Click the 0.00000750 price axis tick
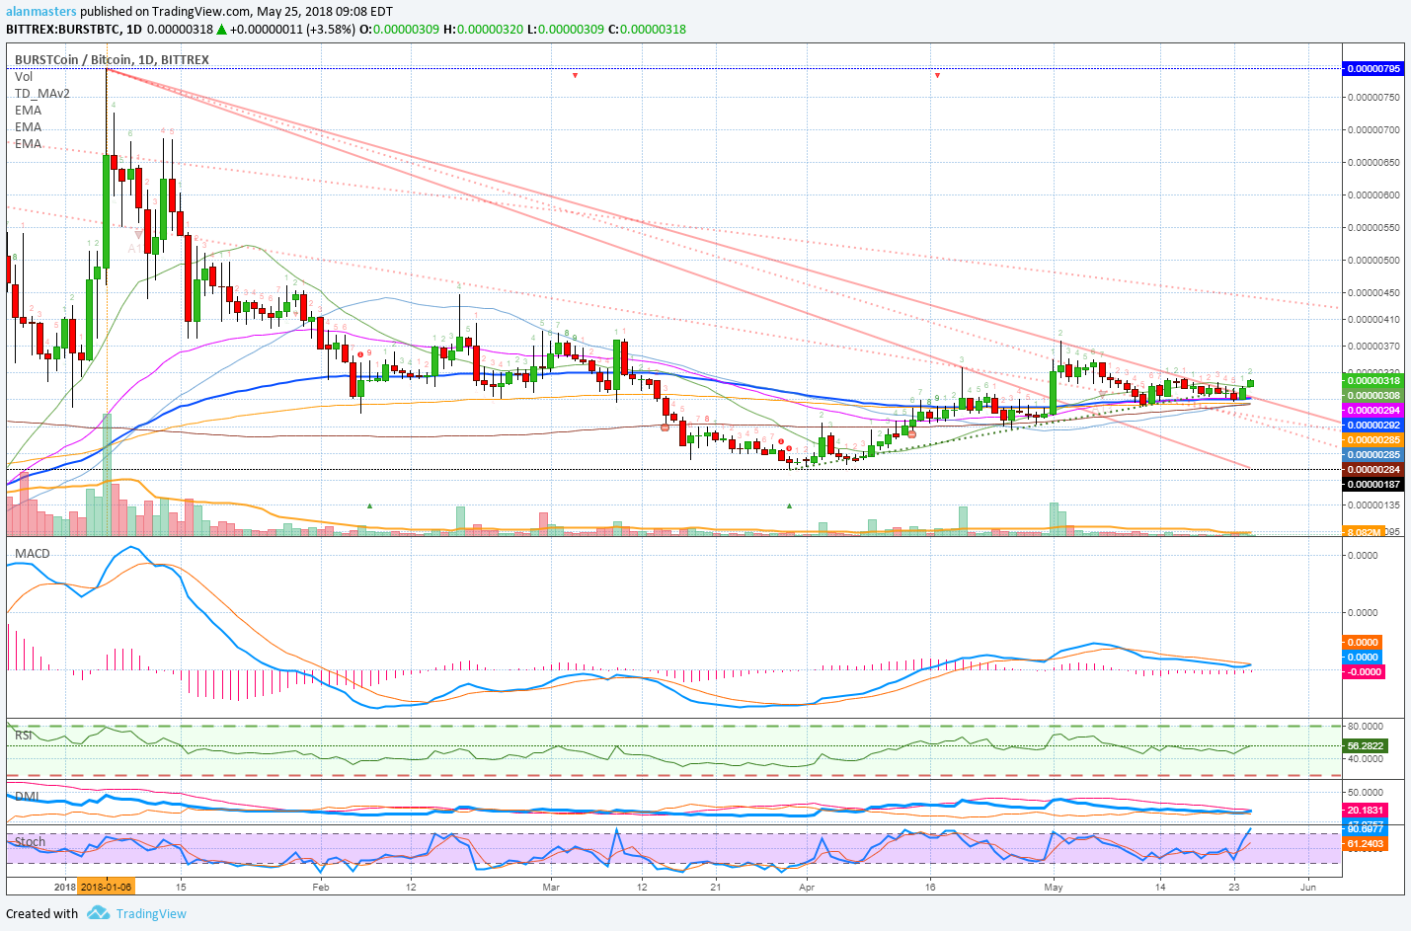 click(1373, 98)
